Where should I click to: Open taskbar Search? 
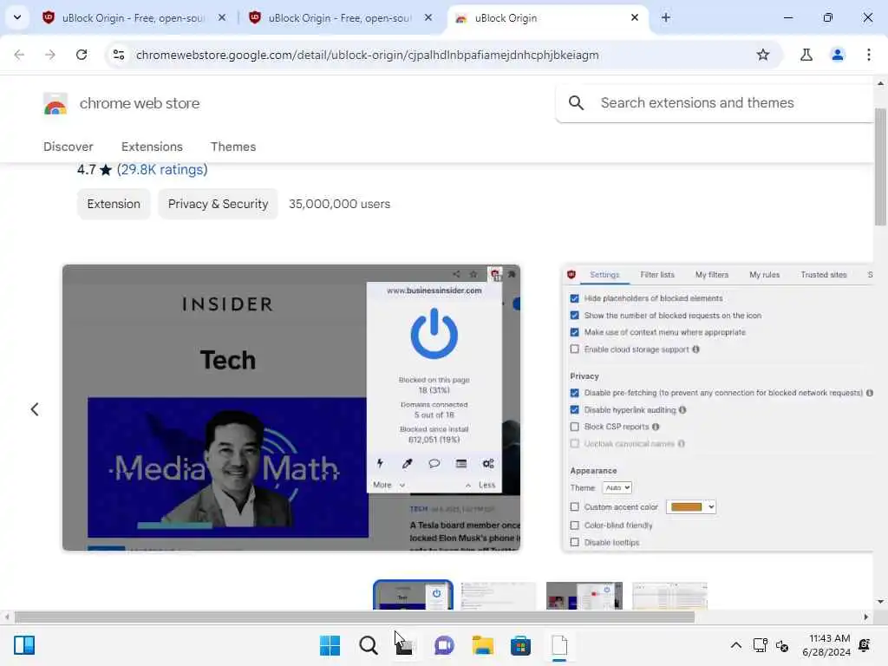click(368, 645)
